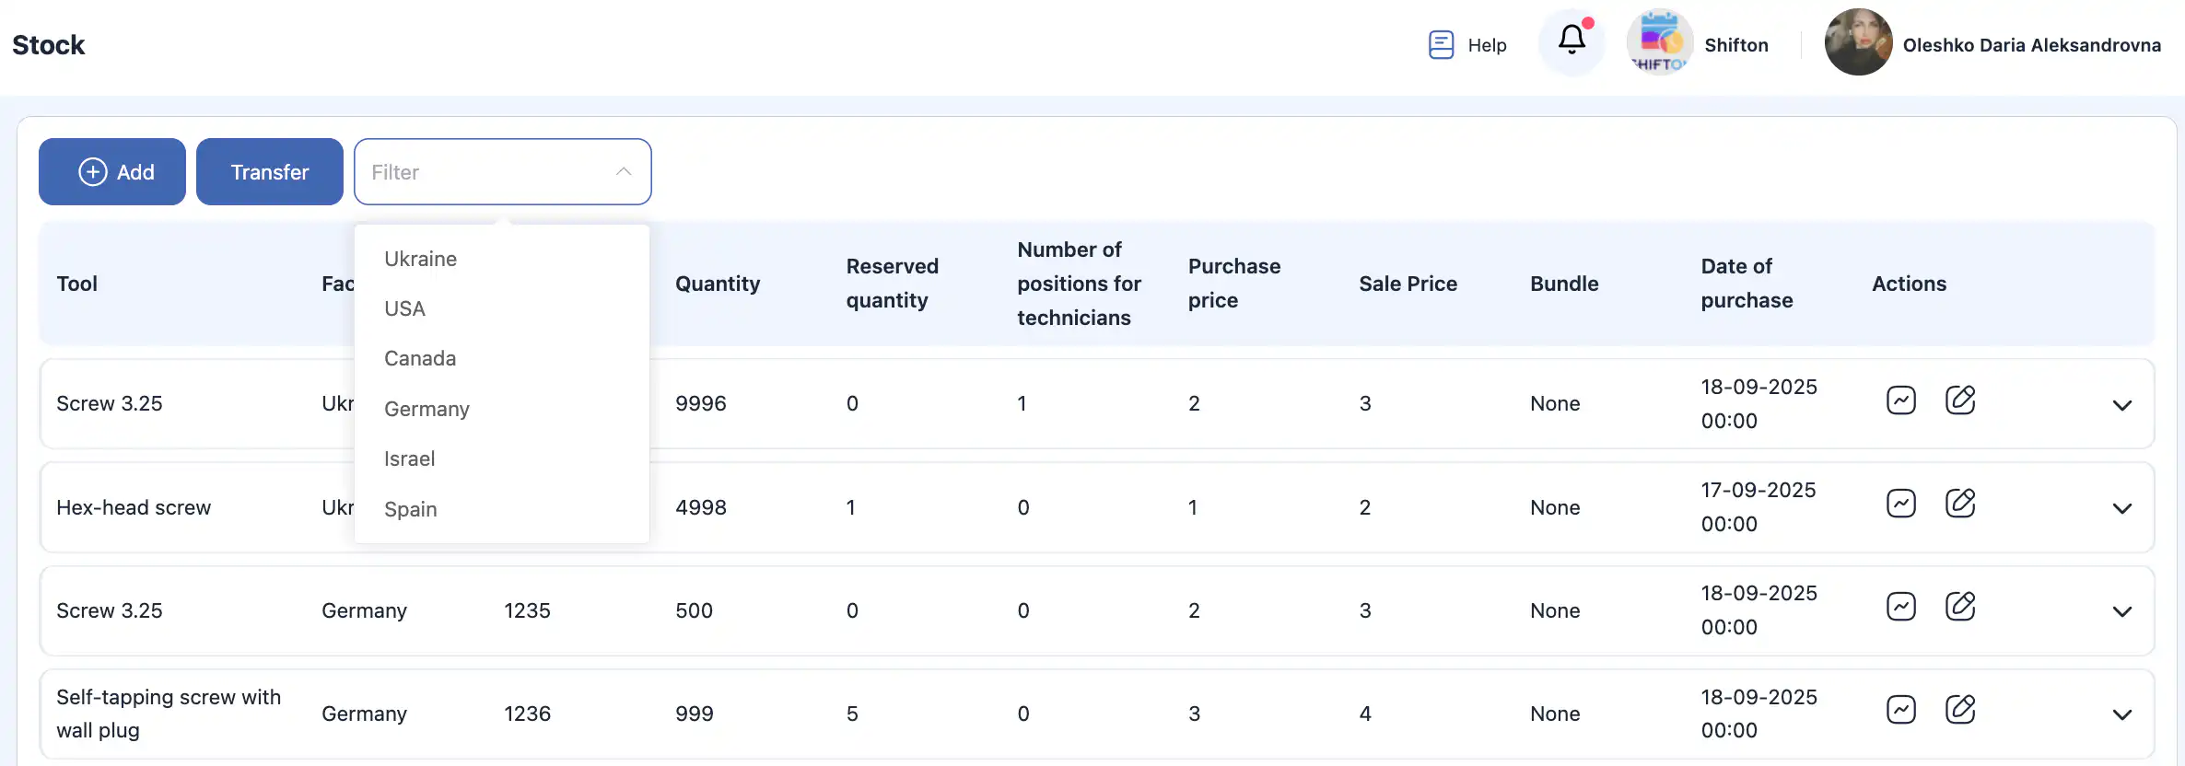Collapse the Filter dropdown

click(624, 172)
